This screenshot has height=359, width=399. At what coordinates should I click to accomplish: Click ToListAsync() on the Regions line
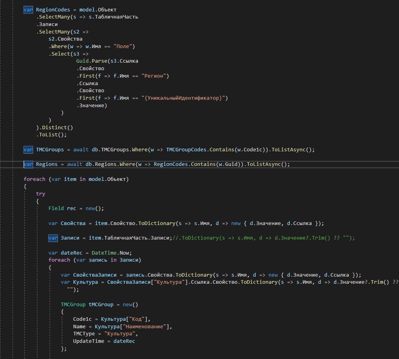pos(267,164)
